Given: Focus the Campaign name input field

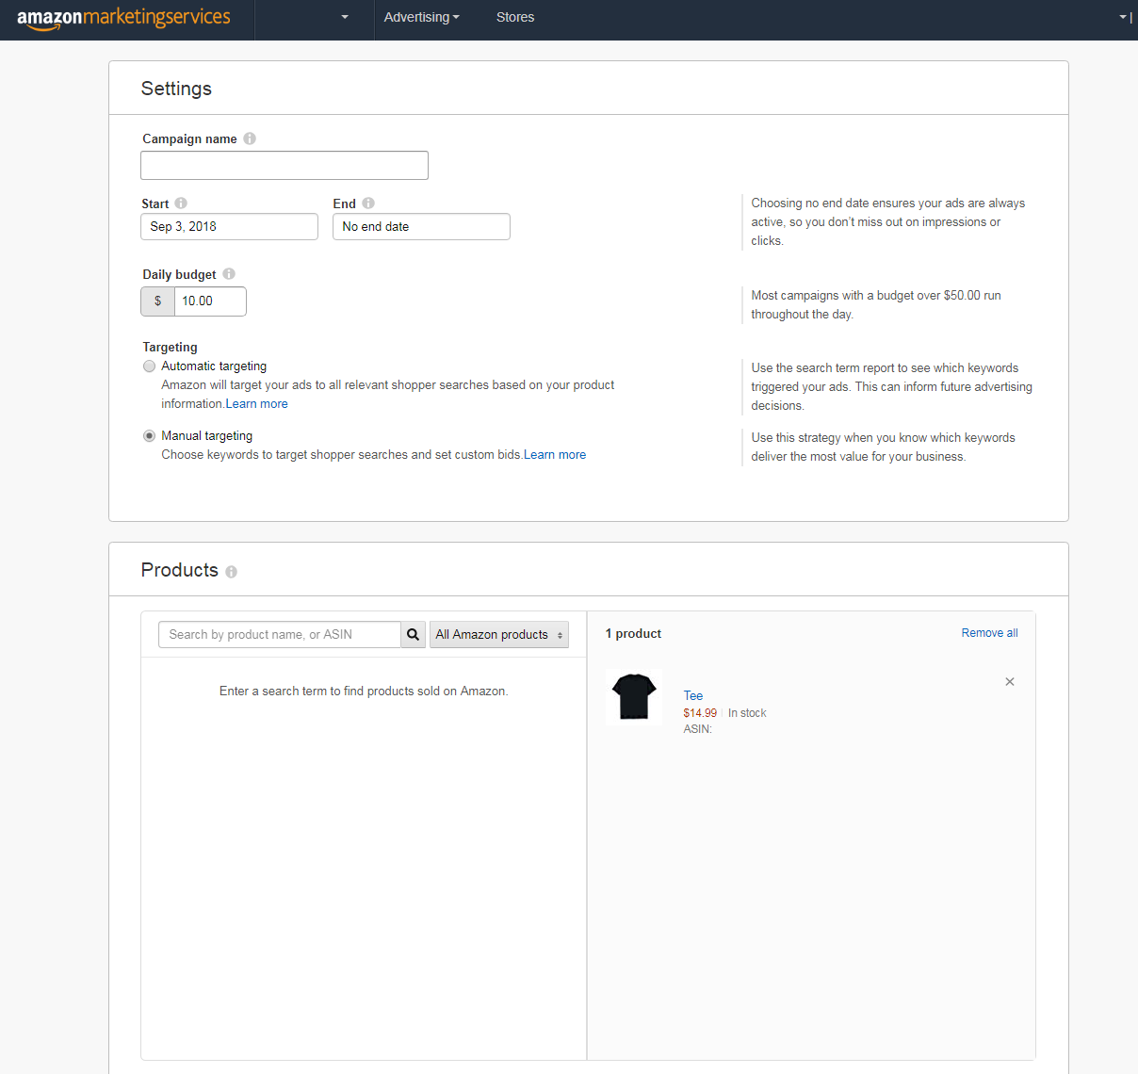Looking at the screenshot, I should coord(284,166).
